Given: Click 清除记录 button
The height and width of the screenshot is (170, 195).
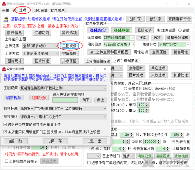Looking at the screenshot, I should [145, 156].
